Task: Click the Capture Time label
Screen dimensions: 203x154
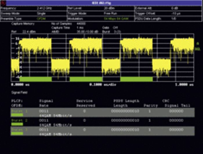Action: [x=61, y=28]
